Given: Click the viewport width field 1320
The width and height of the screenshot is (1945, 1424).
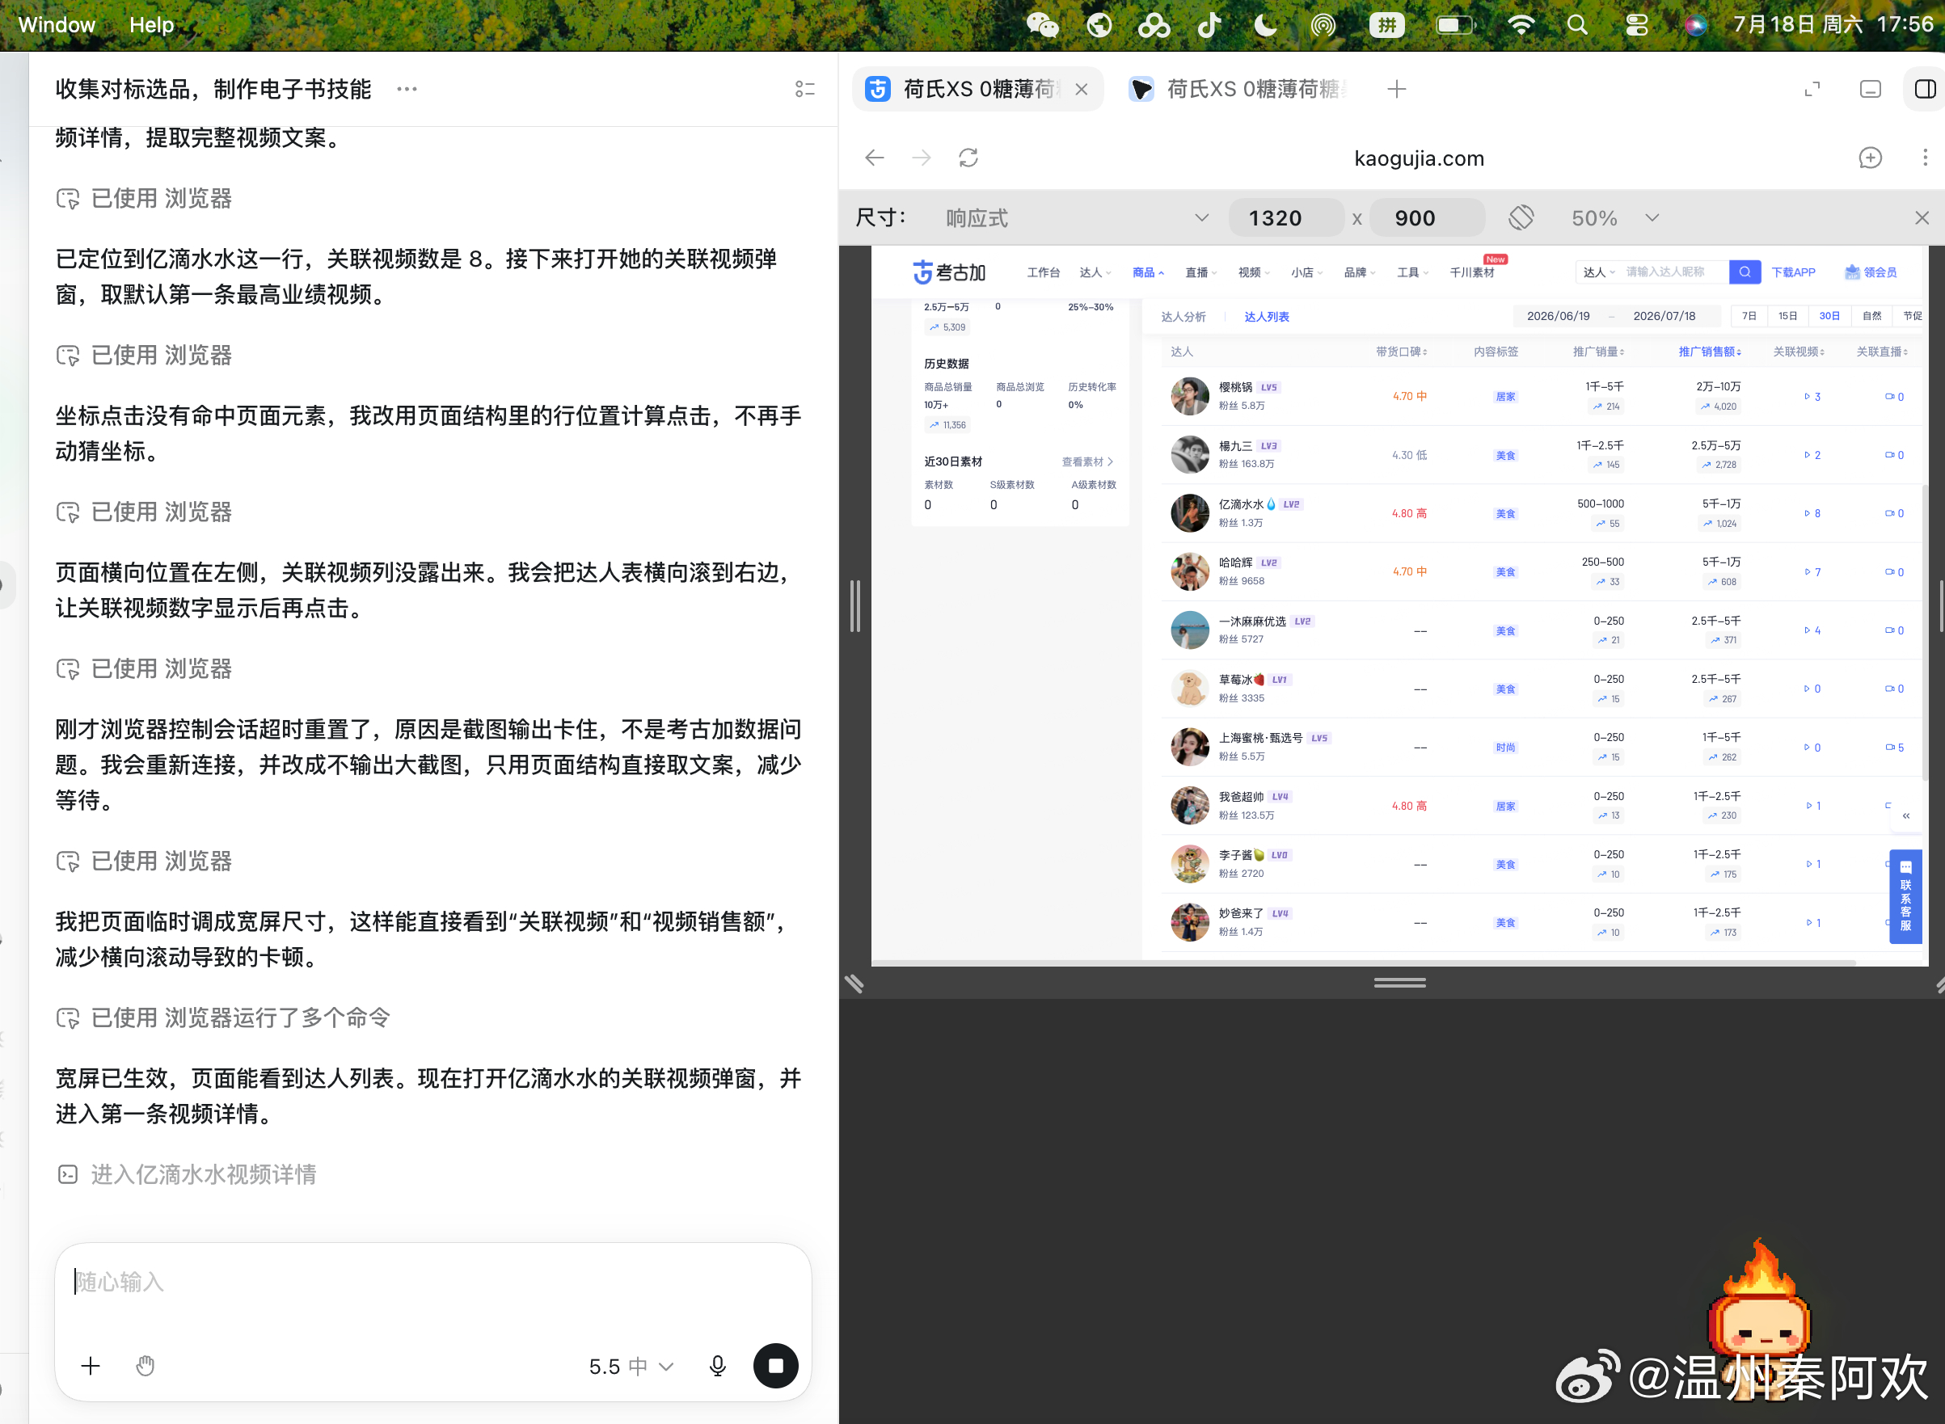Looking at the screenshot, I should (x=1285, y=218).
